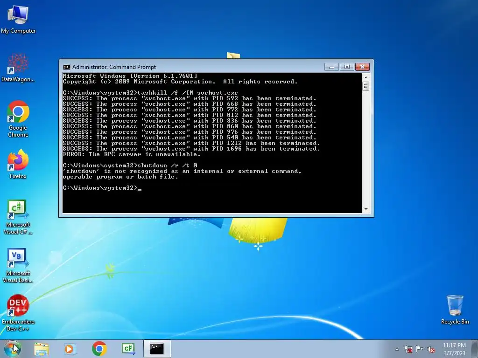Viewport: 478px width, 358px height.
Task: Click the 'operable program or batch file' line
Action: point(120,177)
